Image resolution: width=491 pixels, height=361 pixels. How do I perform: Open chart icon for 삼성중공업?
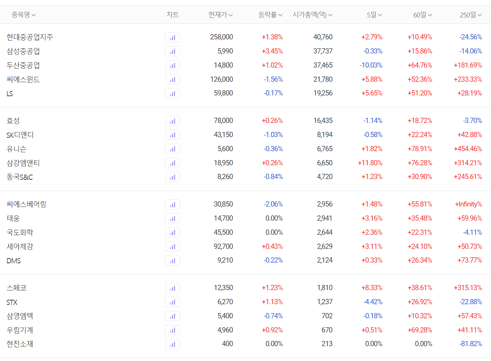[x=172, y=51]
